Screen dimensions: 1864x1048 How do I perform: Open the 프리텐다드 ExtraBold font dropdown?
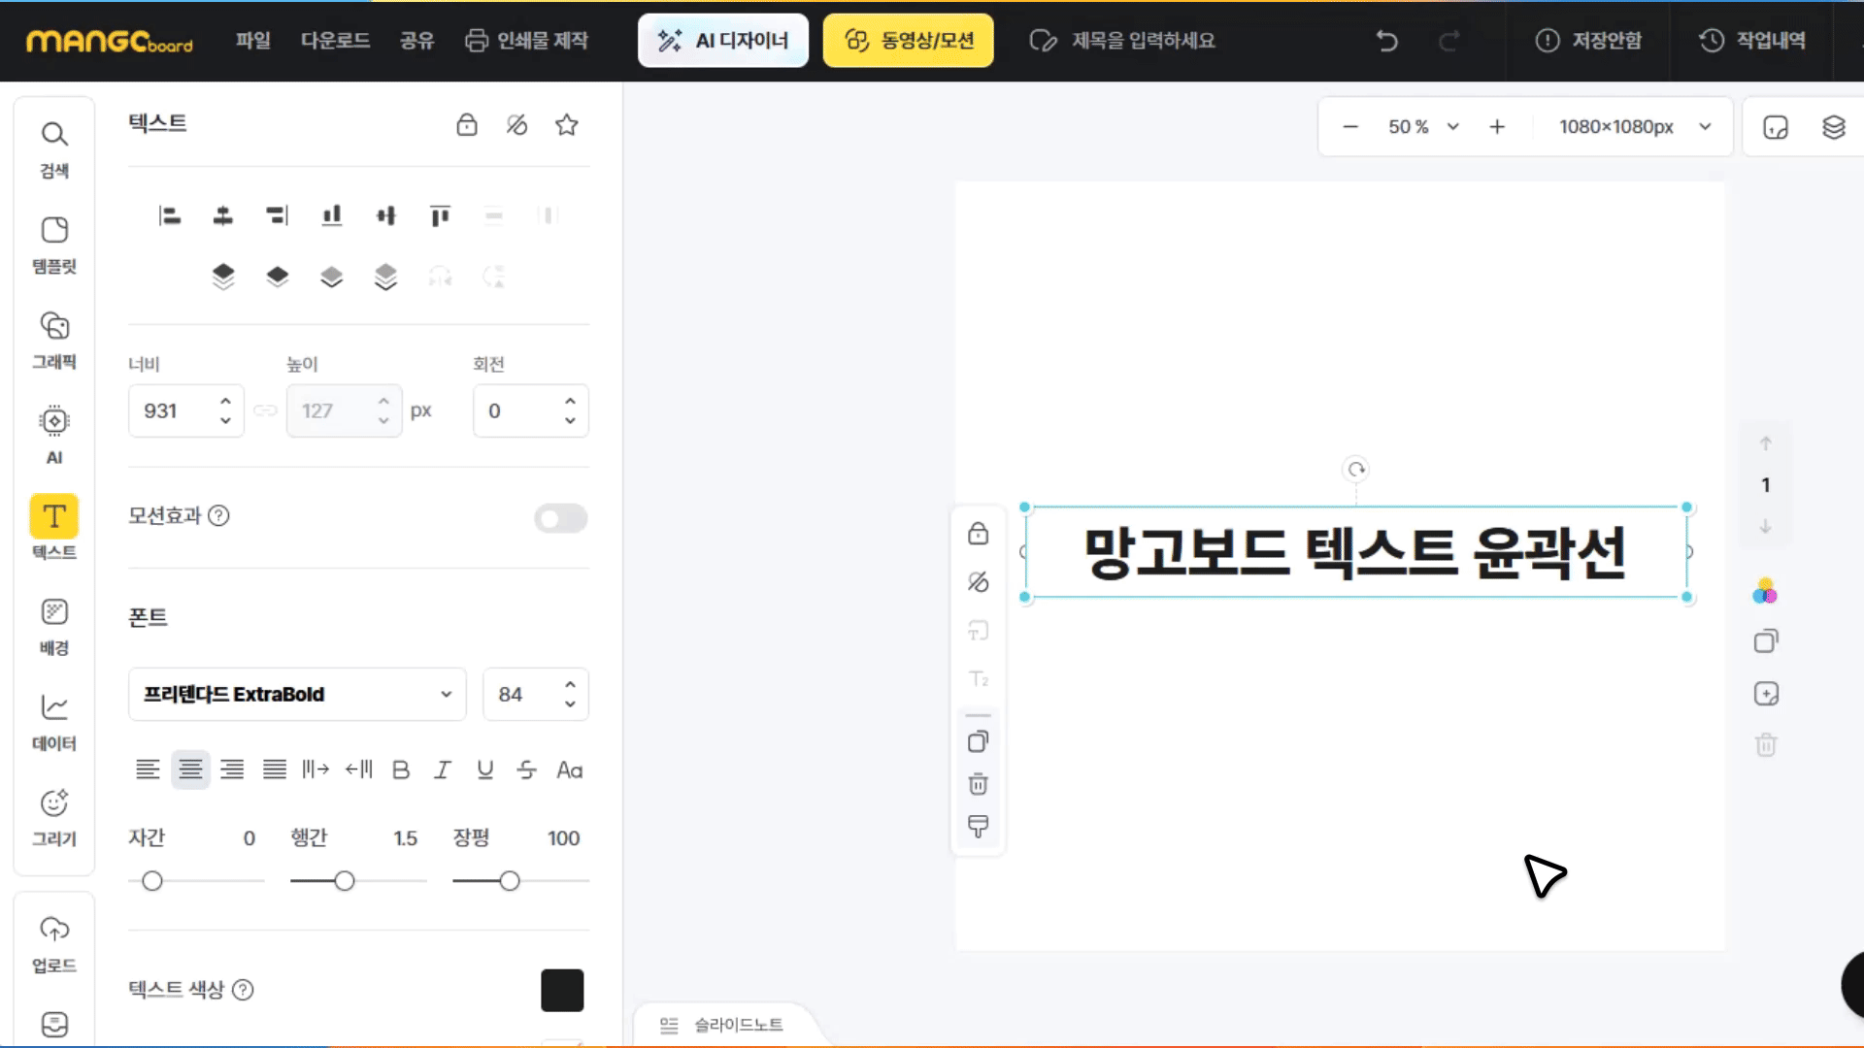[297, 694]
